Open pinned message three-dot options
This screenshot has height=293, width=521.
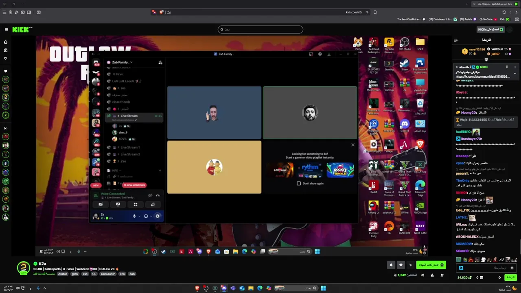coord(515,67)
